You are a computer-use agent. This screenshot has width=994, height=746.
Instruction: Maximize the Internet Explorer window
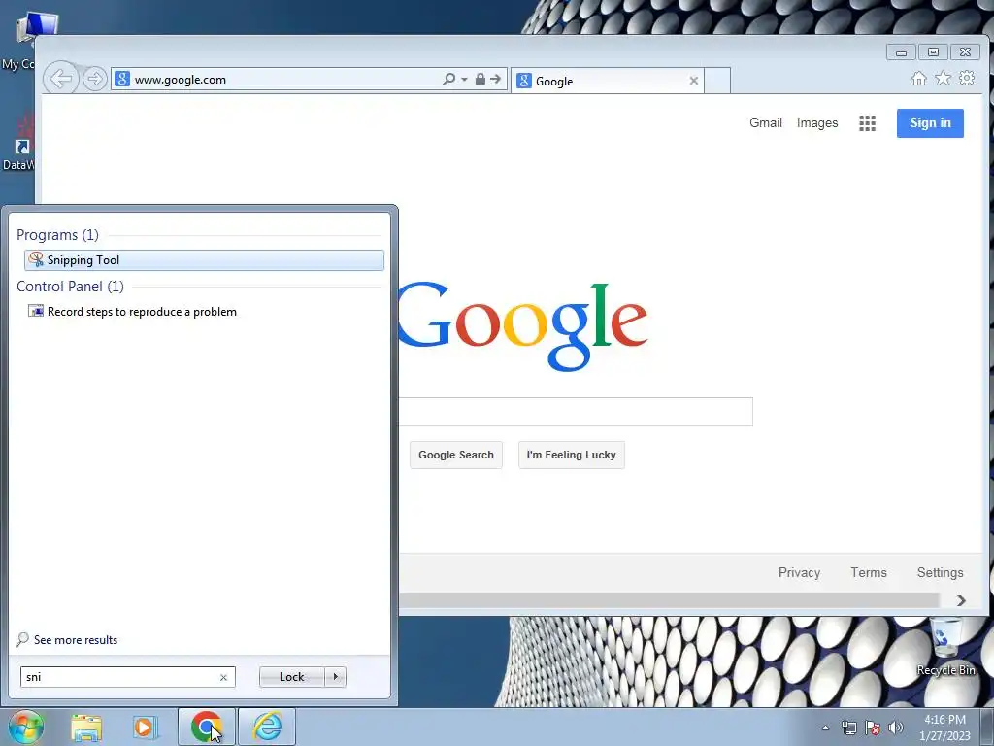point(933,52)
